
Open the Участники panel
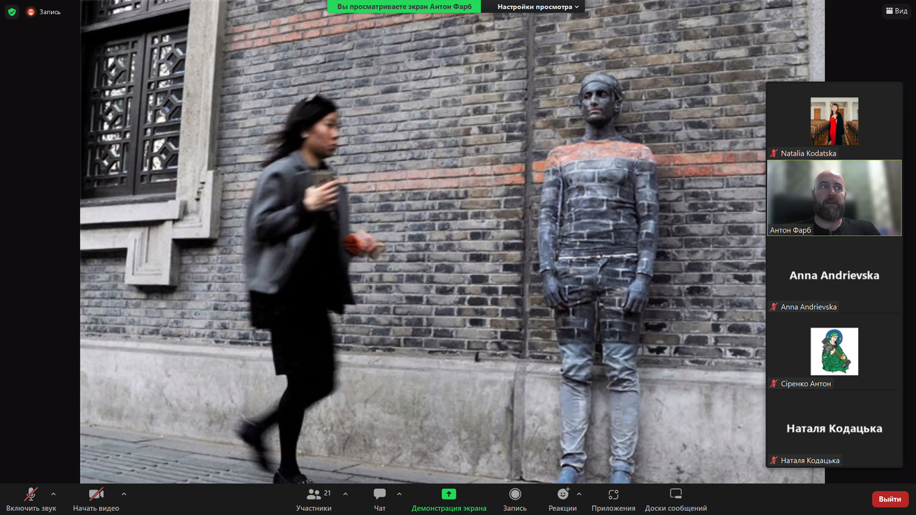[314, 500]
